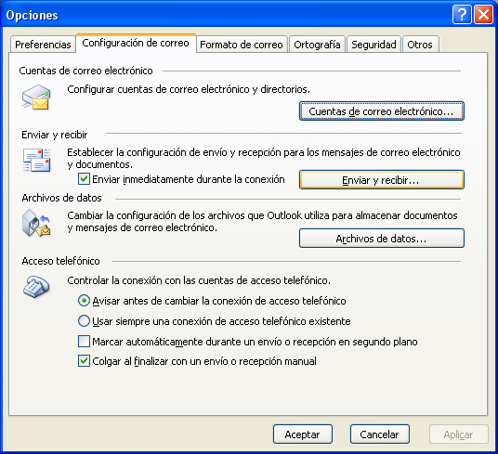Click the Acceso telefónico telephone icon
498x454 pixels.
point(36,287)
